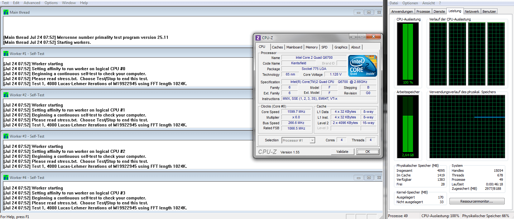Image resolution: width=514 pixels, height=219 pixels.
Task: Switch to the CPU tab in CPU-Z
Action: coord(262,47)
